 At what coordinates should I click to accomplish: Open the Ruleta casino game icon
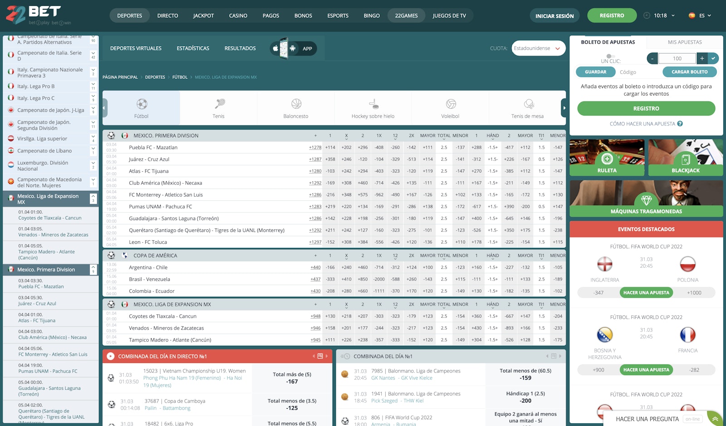[x=607, y=159]
